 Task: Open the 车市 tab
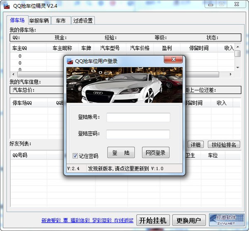click(61, 20)
